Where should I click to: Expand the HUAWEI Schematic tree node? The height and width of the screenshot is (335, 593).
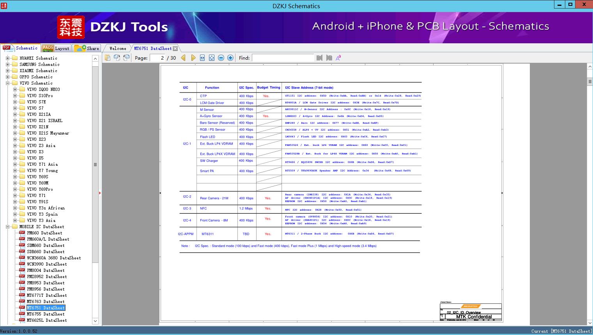[7, 58]
